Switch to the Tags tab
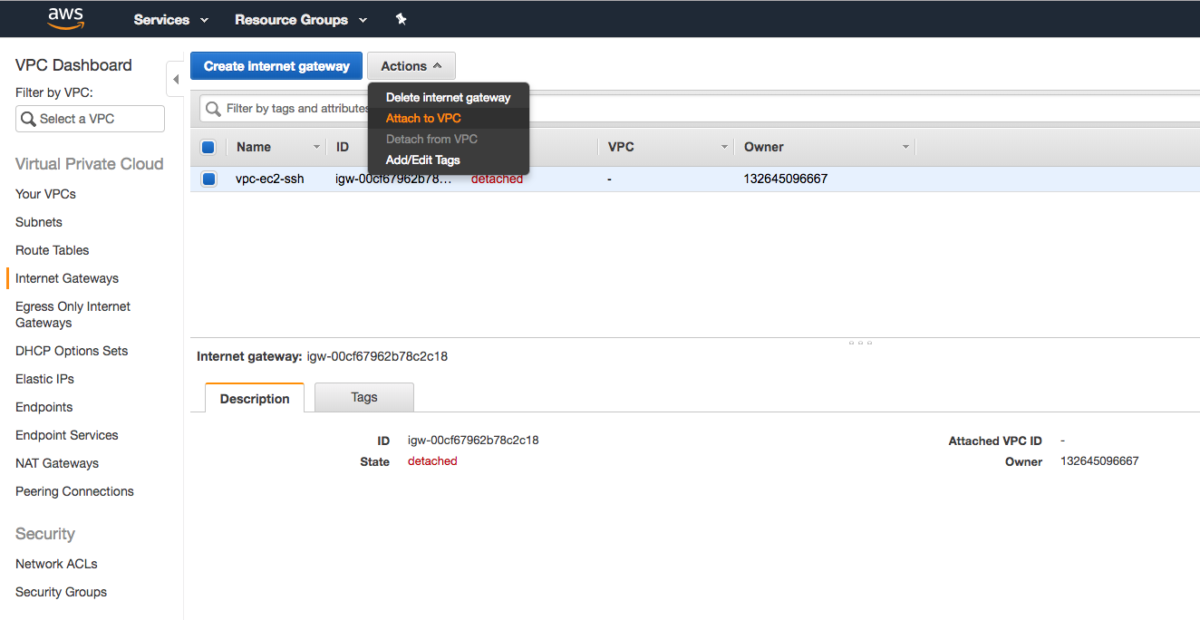1200x620 pixels. pyautogui.click(x=364, y=397)
